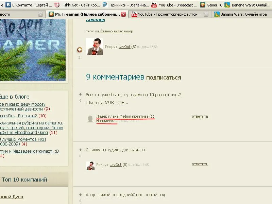Screen dimensions: 272x204
Task: Upvote the "Школота MUST DIE" comment with its plus
Action: [80, 95]
